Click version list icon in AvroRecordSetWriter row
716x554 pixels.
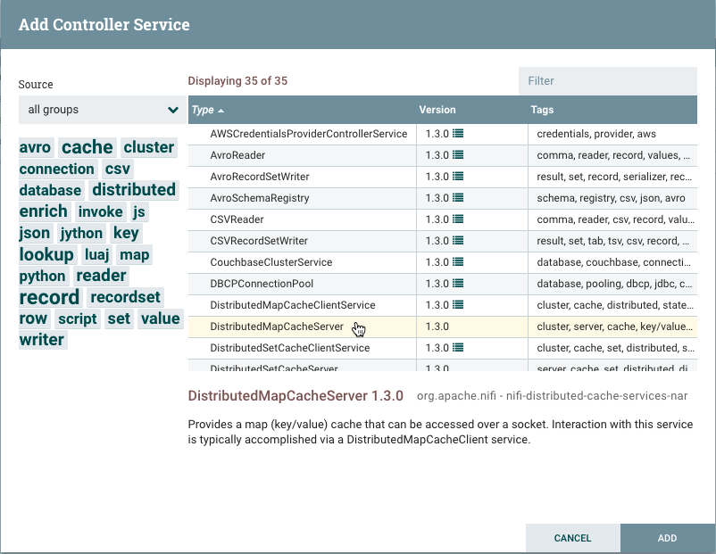point(458,177)
